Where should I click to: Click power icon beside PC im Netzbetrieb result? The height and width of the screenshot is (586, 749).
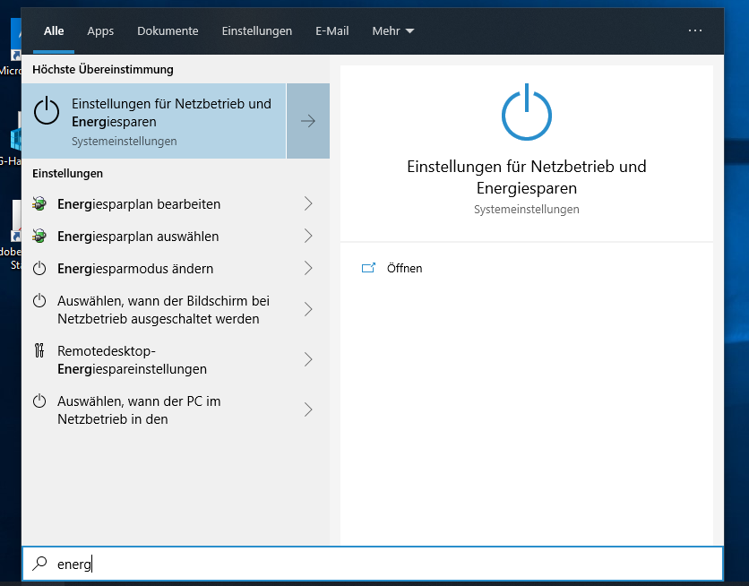coord(39,401)
